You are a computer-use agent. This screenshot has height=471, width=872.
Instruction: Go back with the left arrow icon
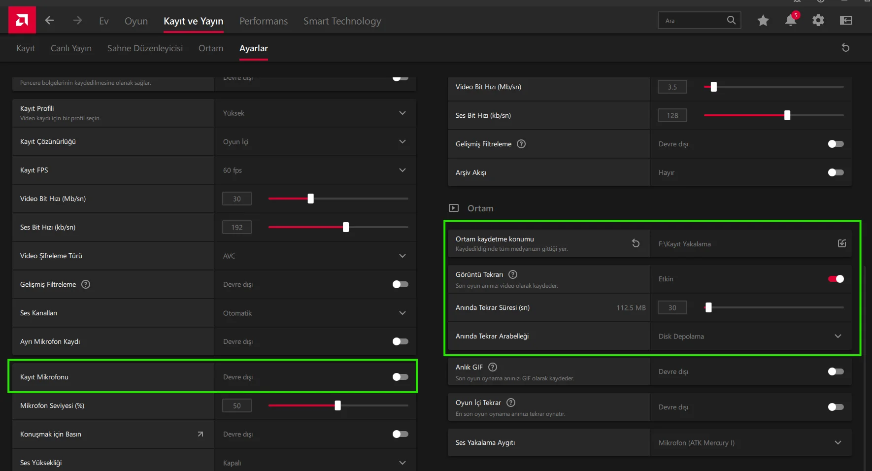[x=49, y=21]
